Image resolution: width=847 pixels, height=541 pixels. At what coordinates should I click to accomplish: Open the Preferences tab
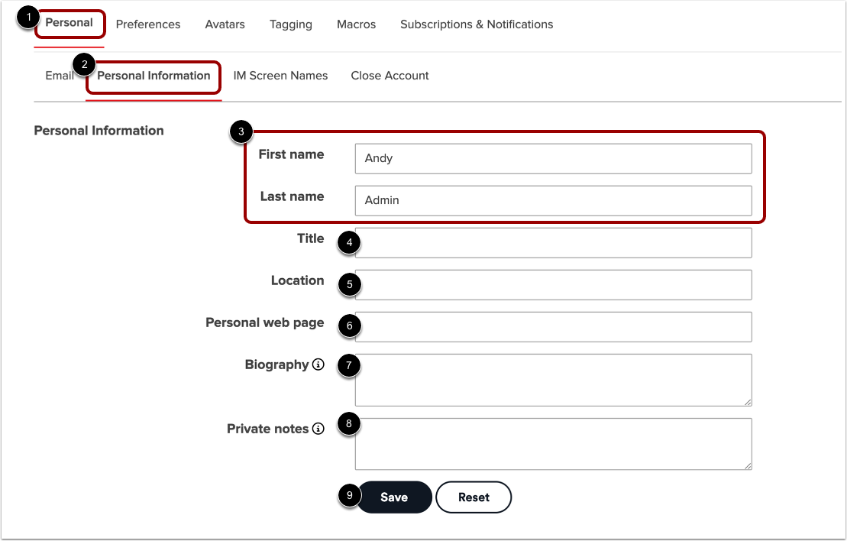pos(147,24)
